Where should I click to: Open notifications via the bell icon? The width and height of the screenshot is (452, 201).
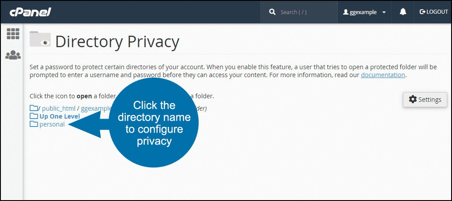403,12
